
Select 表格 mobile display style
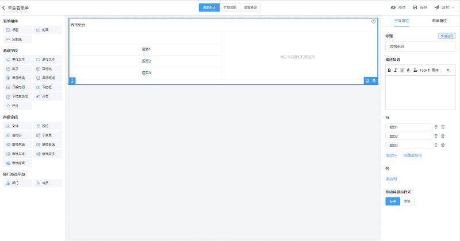407,201
